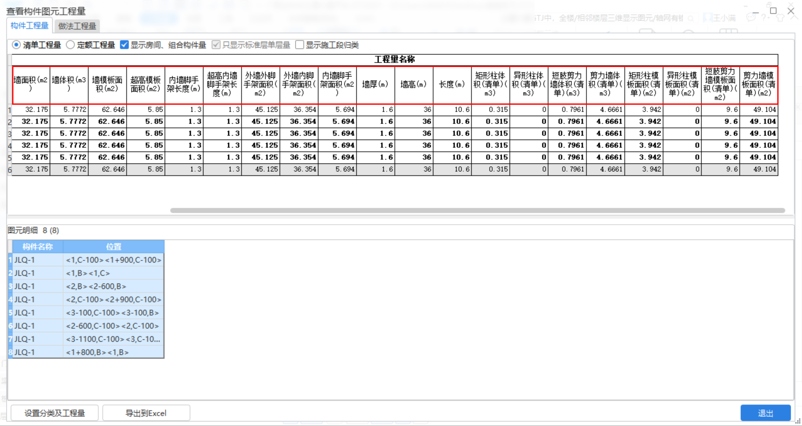Screen dimensions: 802x426
Task: Click 墙高(m) column header
Action: click(414, 85)
